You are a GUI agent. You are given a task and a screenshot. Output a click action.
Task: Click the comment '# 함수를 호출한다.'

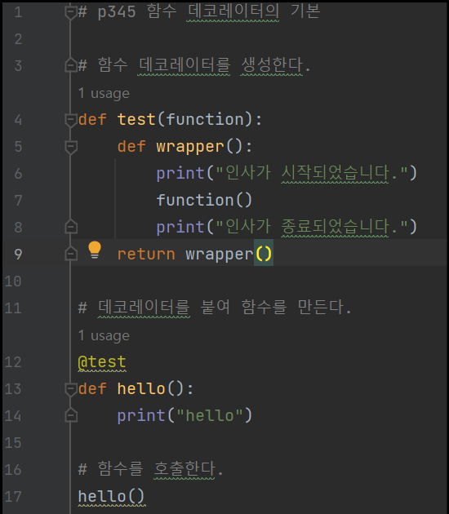click(150, 469)
